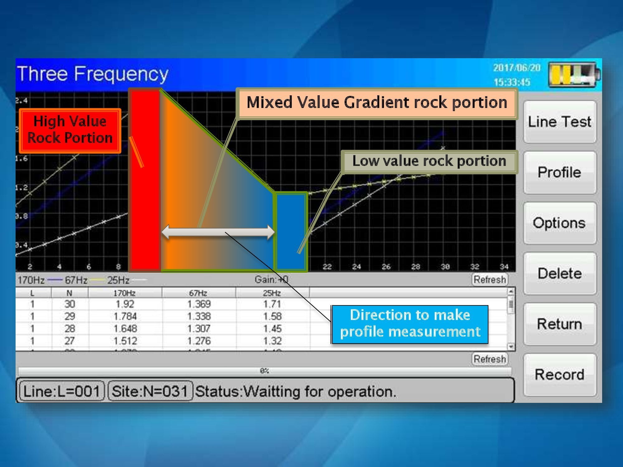The image size is (623, 467).
Task: Click the upper Refresh button
Action: click(490, 279)
